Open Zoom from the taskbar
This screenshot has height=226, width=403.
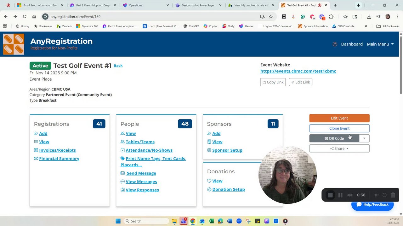(x=239, y=221)
